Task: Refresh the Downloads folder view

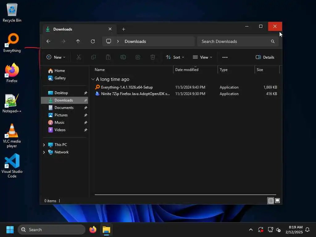Action: 93,41
